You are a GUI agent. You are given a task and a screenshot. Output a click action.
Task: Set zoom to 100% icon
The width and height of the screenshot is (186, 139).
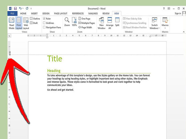[x=74, y=22]
